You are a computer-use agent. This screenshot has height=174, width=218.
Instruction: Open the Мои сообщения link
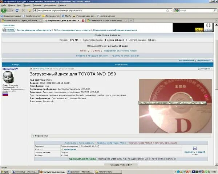tap(186, 61)
